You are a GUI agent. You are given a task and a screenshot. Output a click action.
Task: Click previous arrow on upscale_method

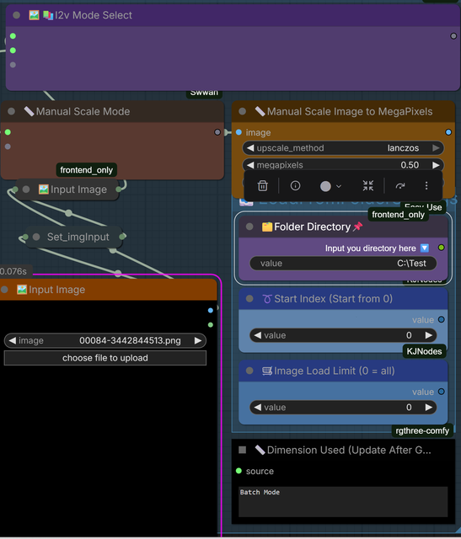250,148
